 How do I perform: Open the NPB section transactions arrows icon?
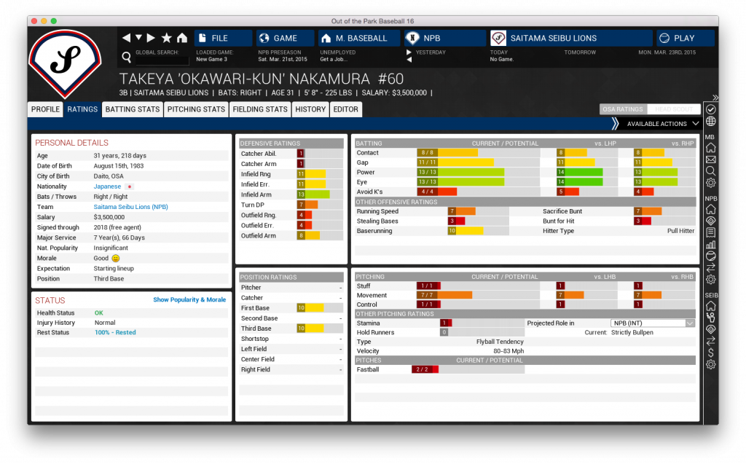(711, 268)
